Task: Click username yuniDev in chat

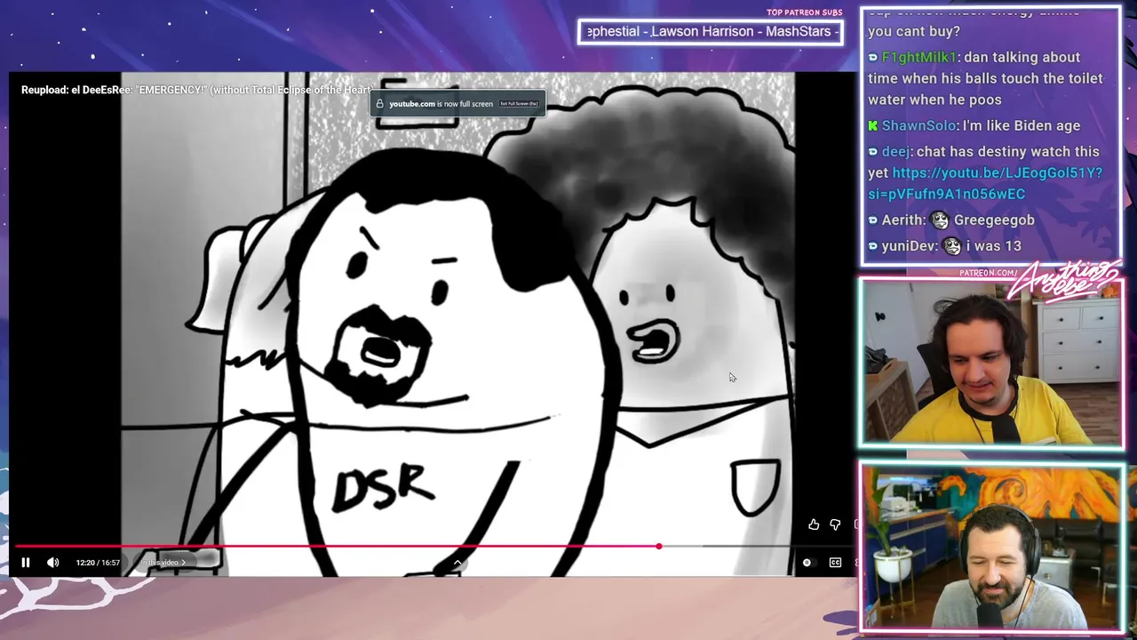Action: 910,245
